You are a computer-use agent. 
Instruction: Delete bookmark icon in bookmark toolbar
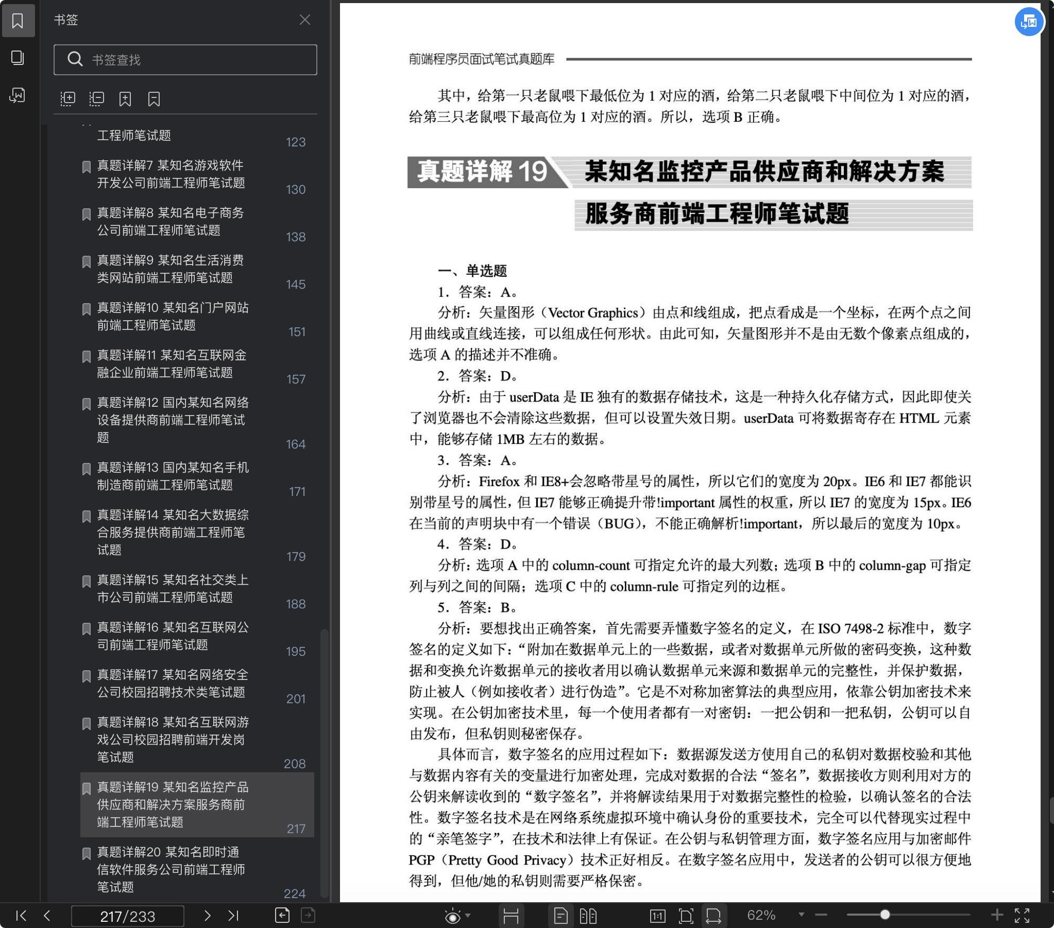[154, 98]
